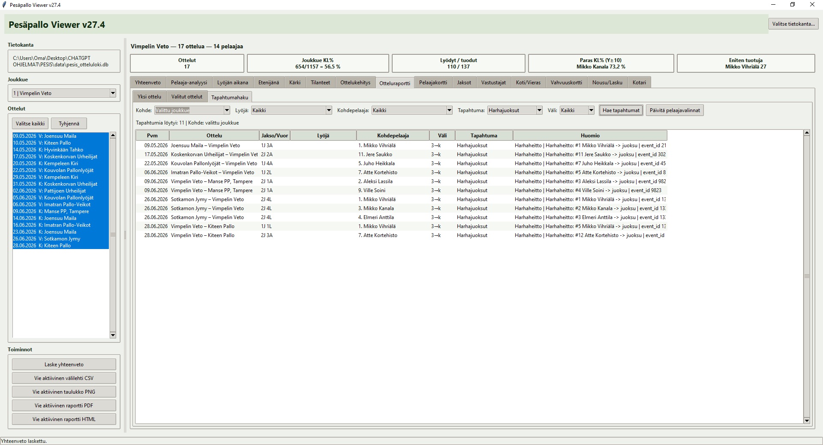Sort by the Ottelu column header
This screenshot has height=445, width=823.
click(214, 136)
